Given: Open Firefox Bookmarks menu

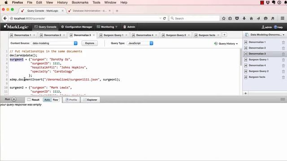Looking at the screenshot, I should pos(80,3).
